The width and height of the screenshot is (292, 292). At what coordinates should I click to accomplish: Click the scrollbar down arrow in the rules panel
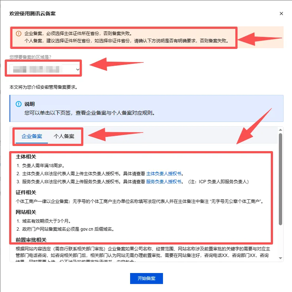[280, 258]
